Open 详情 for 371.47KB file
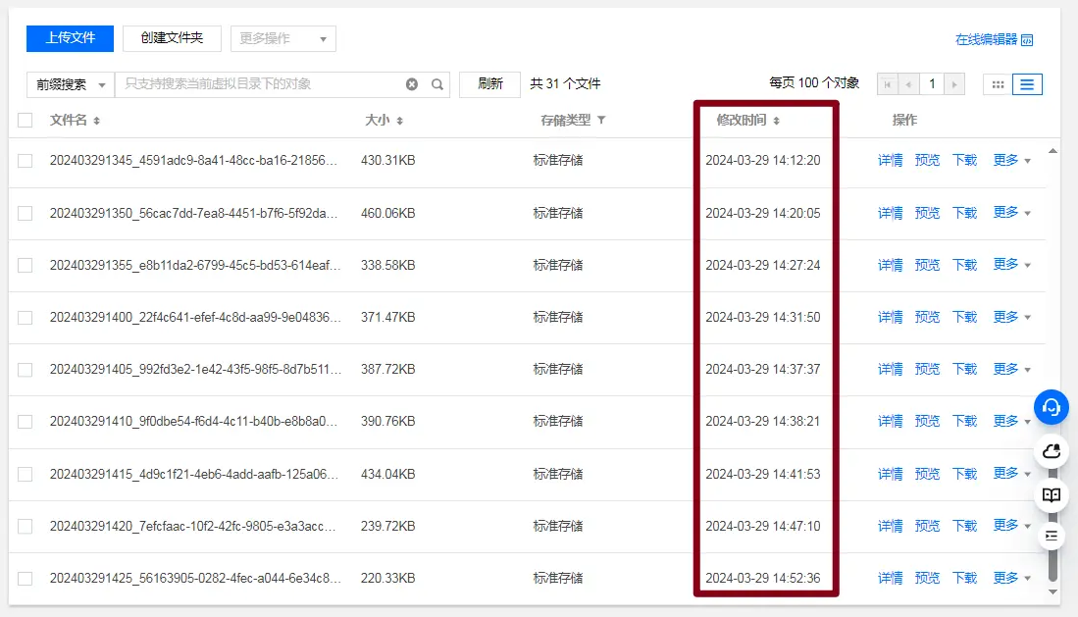1078x617 pixels. click(891, 317)
